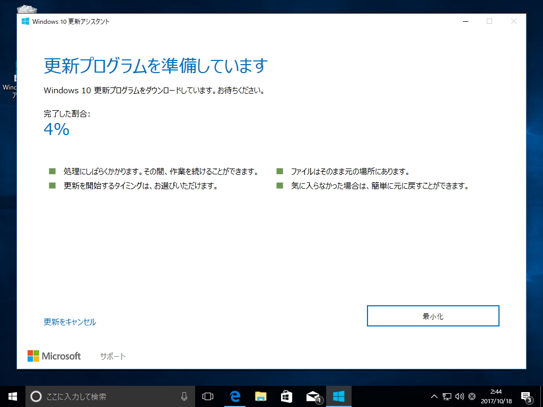
Task: Click 最小化 to minimize the update window
Action: pos(433,315)
